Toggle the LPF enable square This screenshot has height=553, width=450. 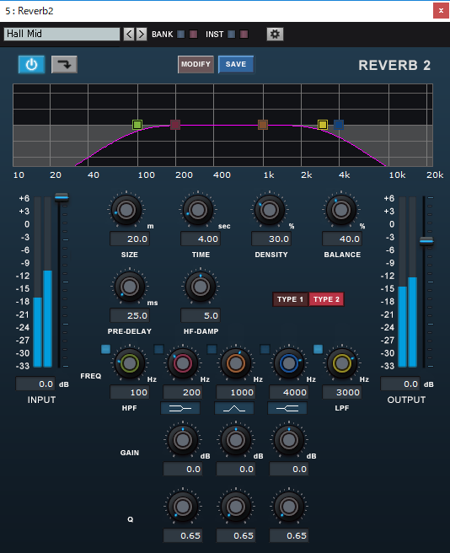[x=318, y=349]
